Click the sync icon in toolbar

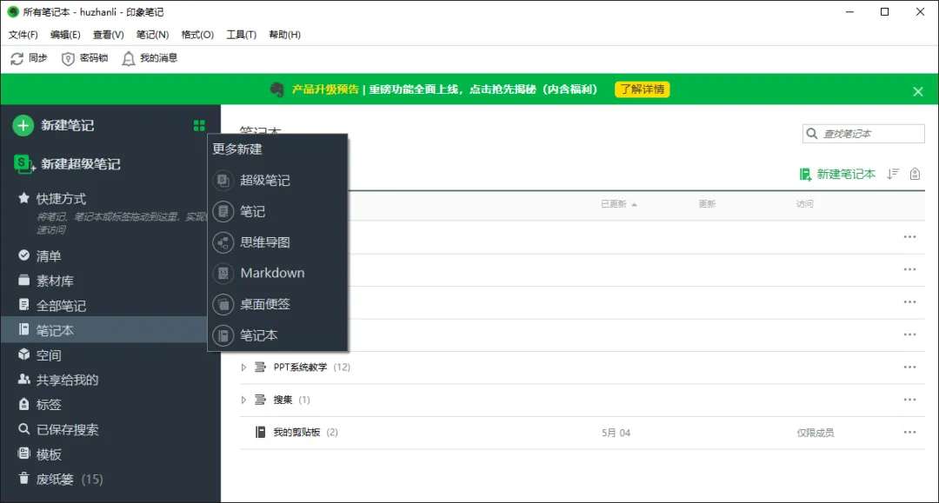[x=17, y=58]
